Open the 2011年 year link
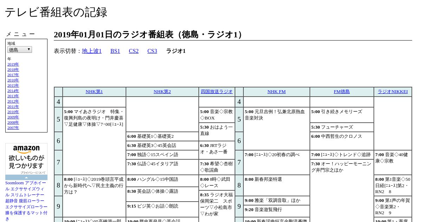The height and width of the screenshot is (222, 422). (13, 106)
